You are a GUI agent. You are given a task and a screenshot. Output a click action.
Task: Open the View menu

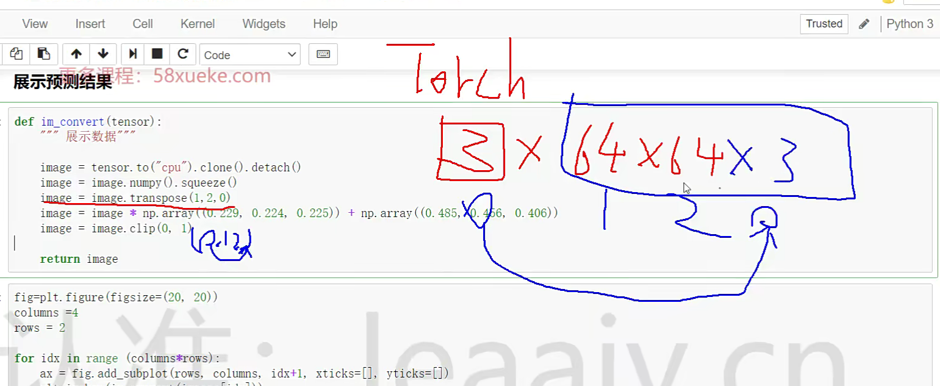pos(35,24)
